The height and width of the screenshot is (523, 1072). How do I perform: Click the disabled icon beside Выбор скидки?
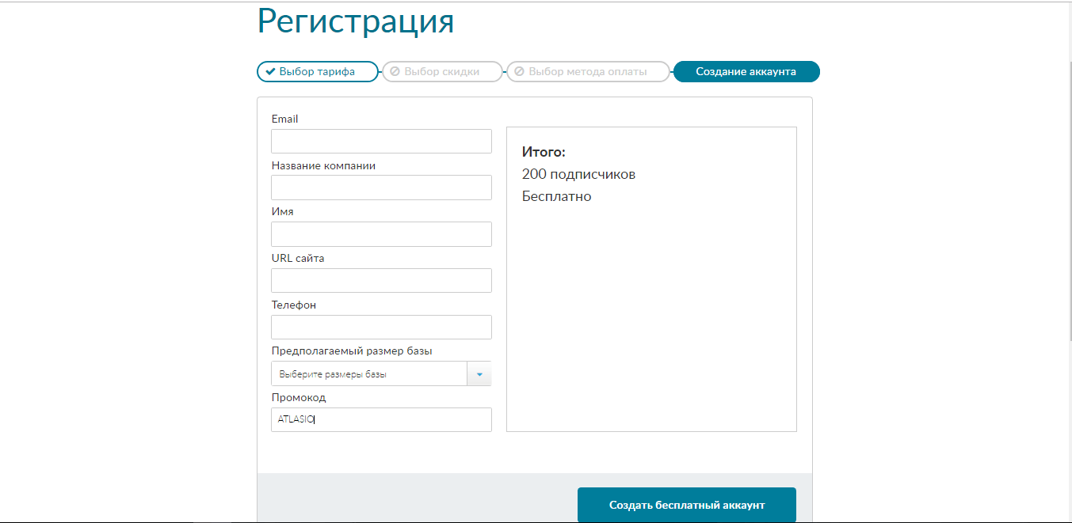[x=395, y=72]
